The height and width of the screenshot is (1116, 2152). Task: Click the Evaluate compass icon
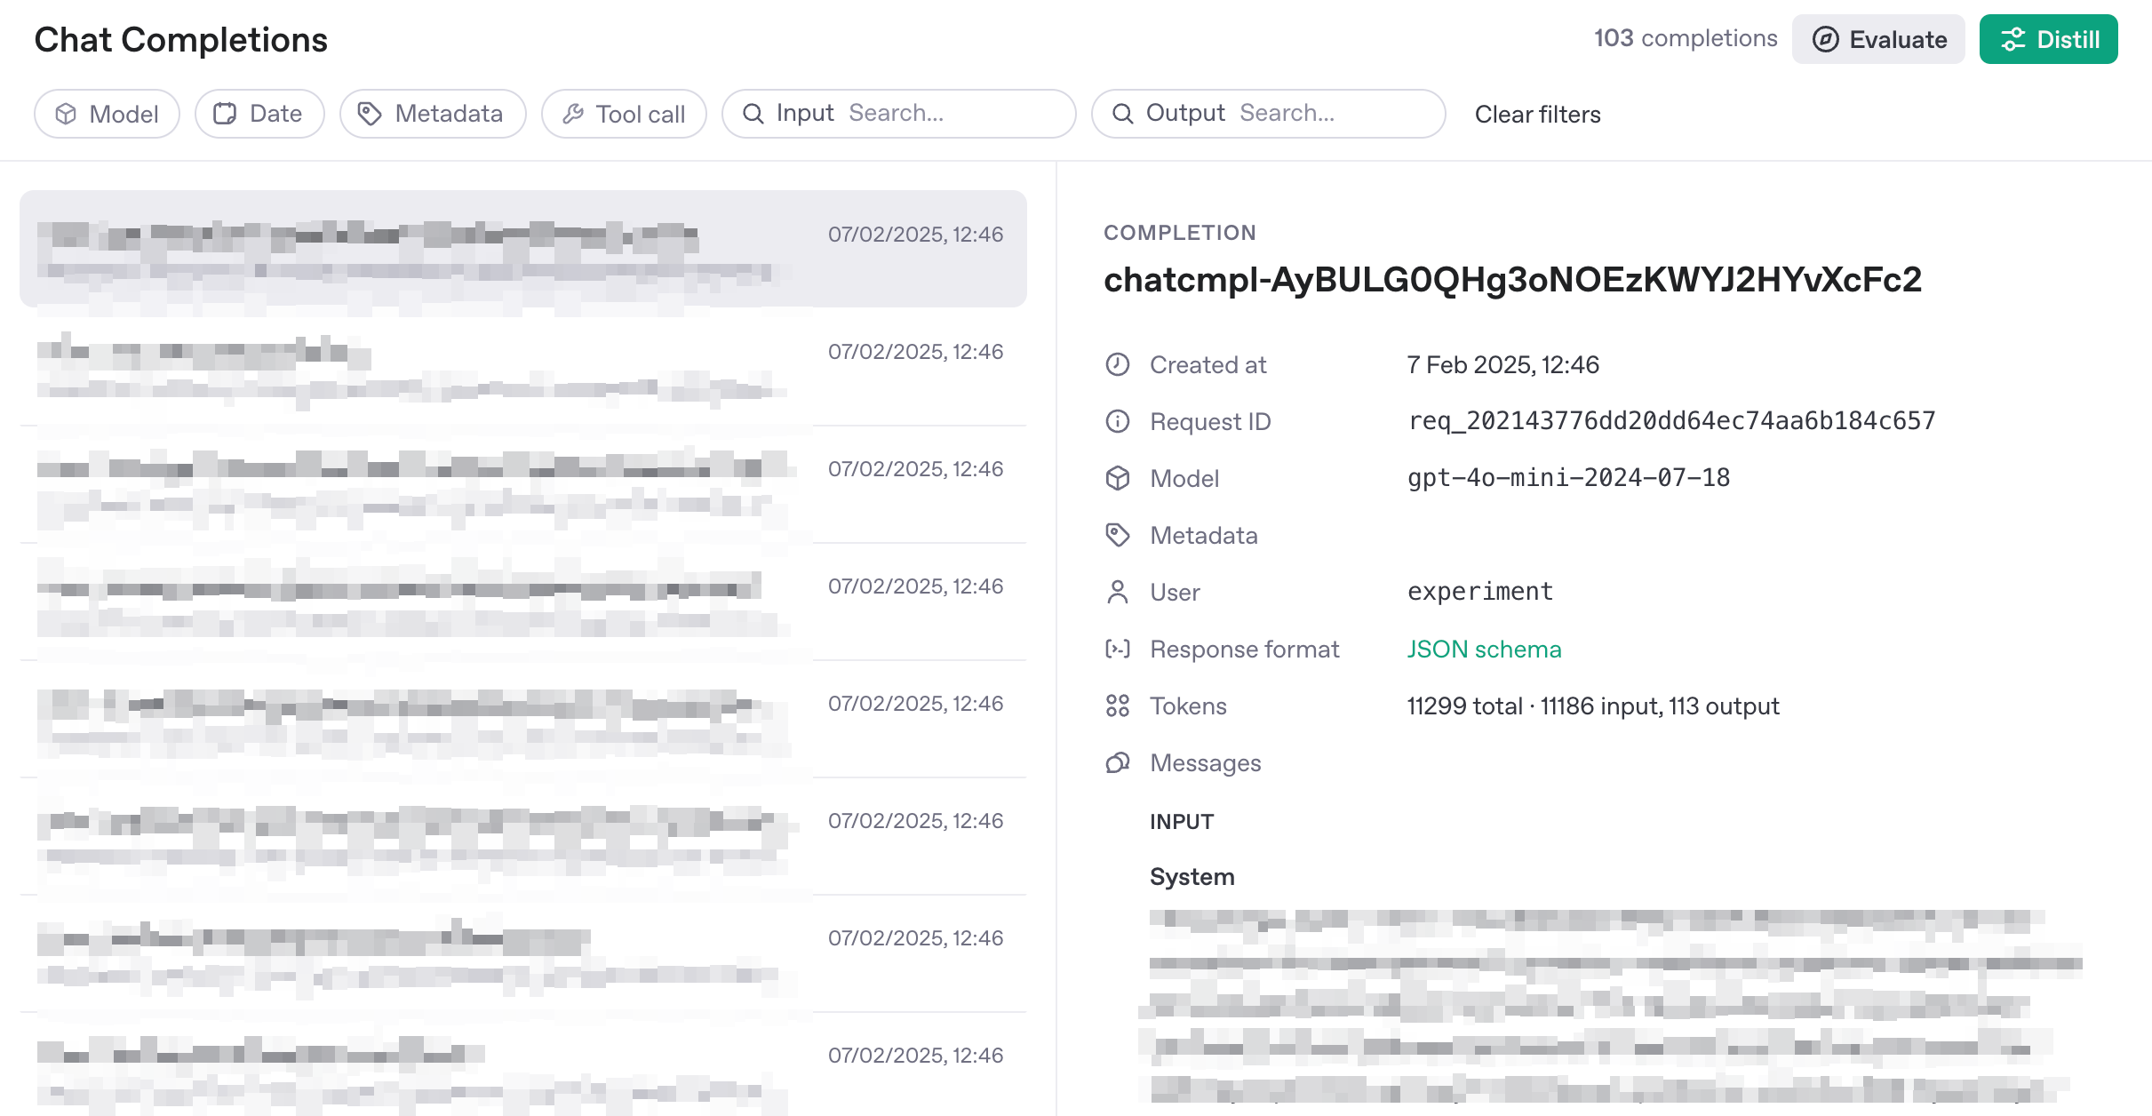point(1825,39)
